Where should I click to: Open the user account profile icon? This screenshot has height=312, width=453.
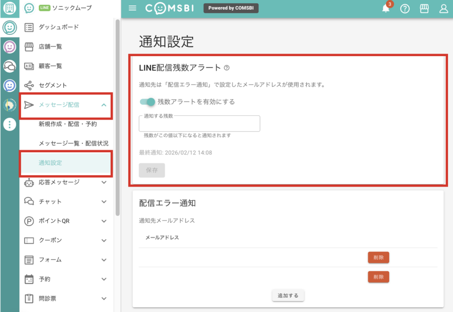444,9
